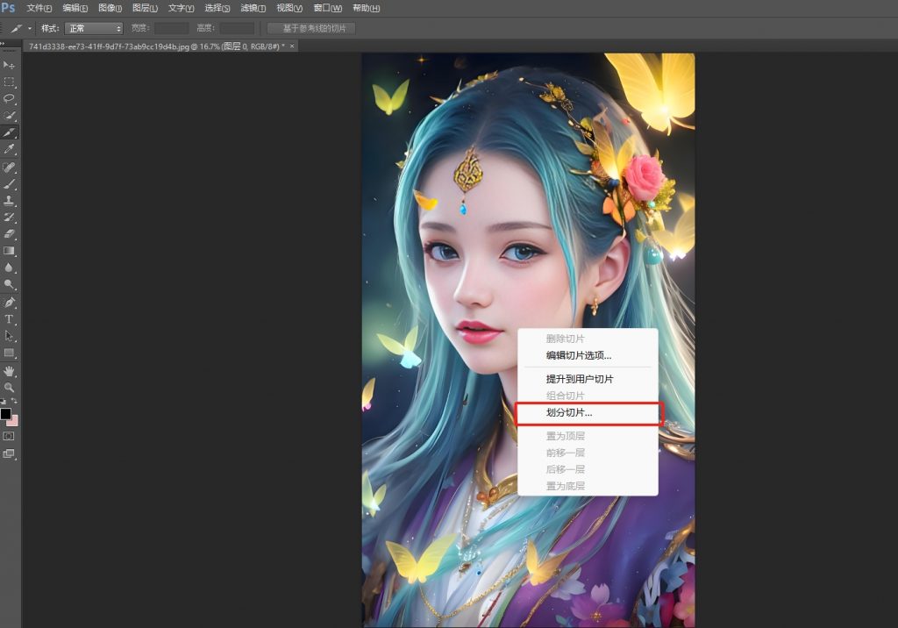Choose 删除切片 in the context menu
898x628 pixels.
[588, 339]
